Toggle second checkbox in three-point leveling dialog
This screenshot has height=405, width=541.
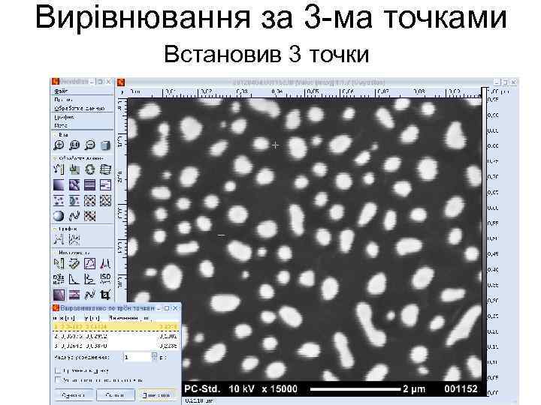pos(58,379)
